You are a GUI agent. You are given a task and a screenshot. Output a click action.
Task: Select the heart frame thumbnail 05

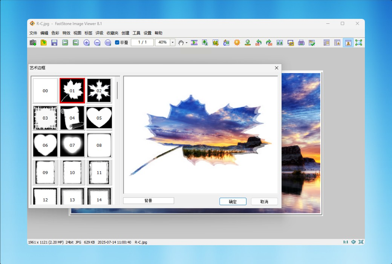[99, 118]
